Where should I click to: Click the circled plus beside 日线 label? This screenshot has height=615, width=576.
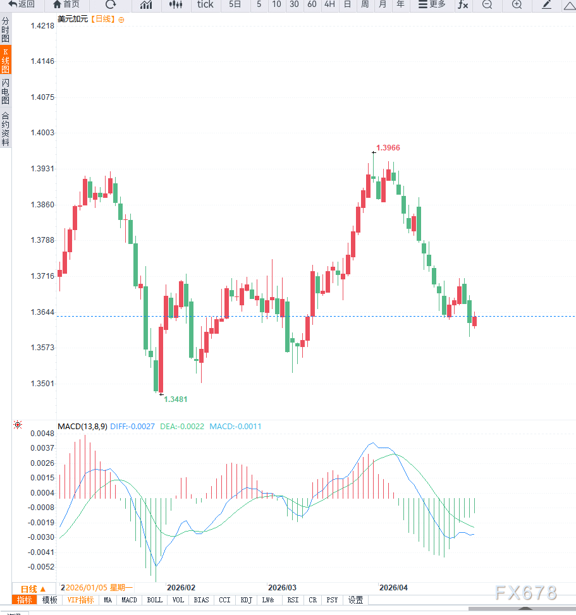[x=121, y=20]
